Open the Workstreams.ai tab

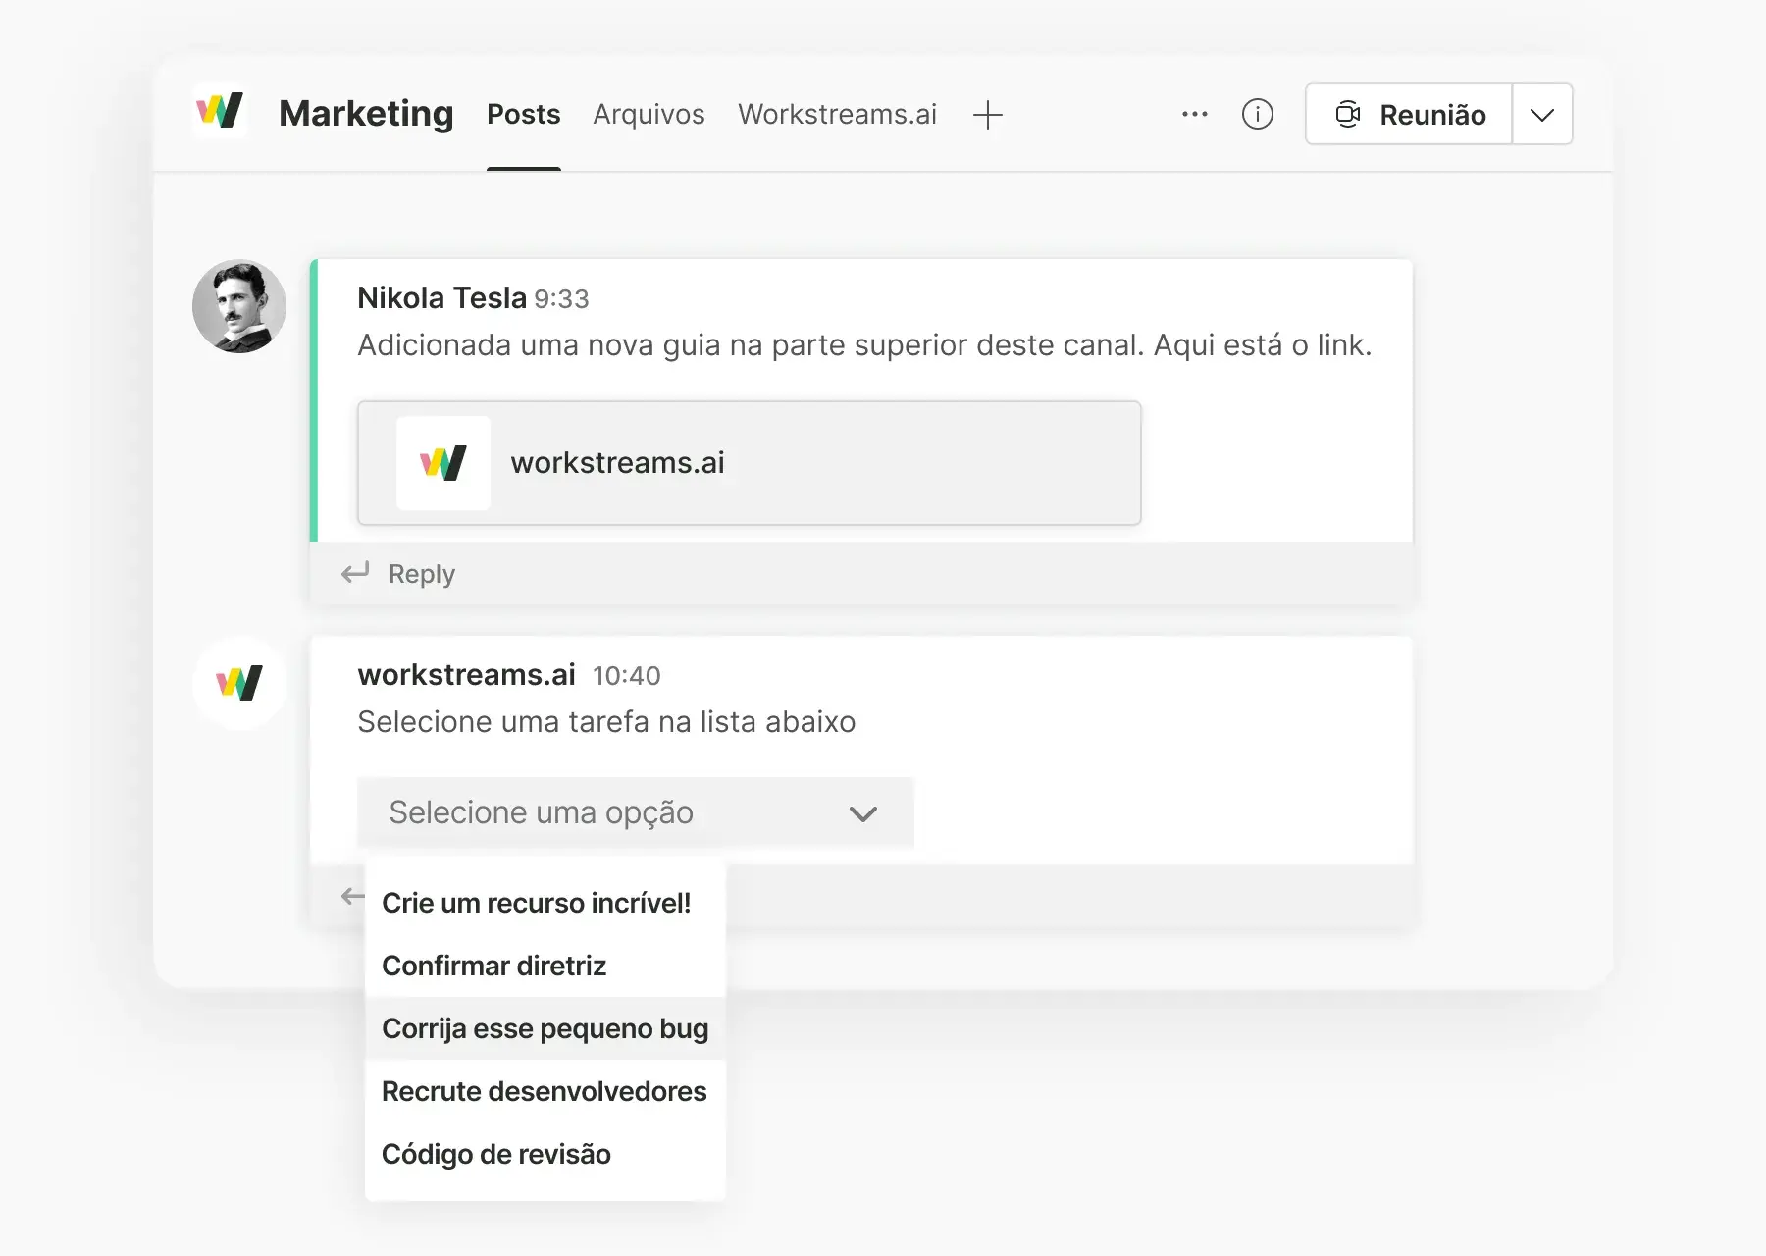click(837, 115)
